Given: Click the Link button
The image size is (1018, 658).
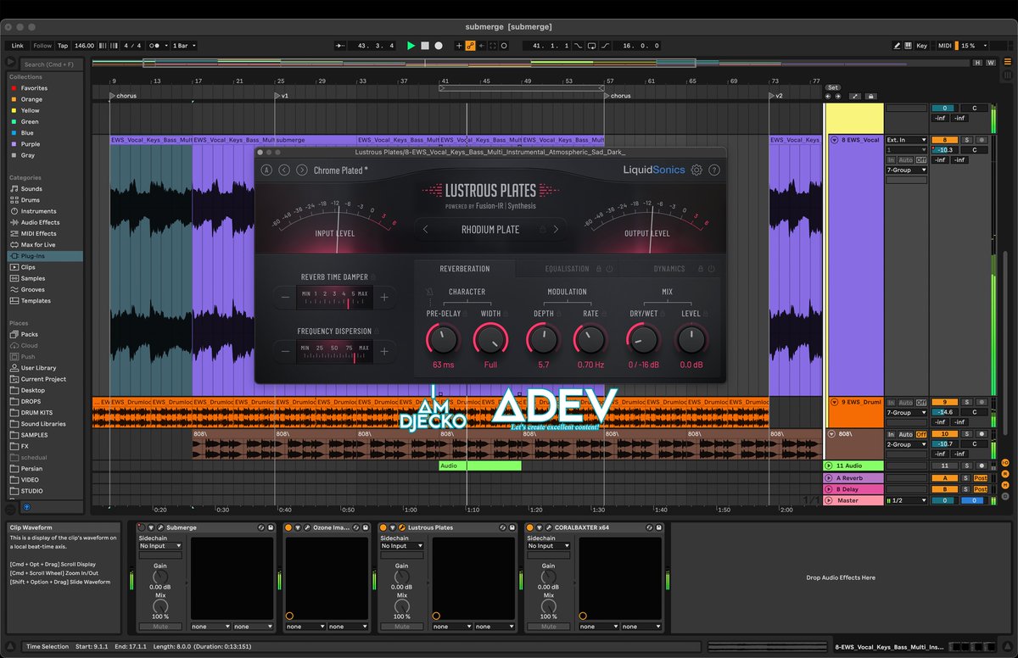Looking at the screenshot, I should pos(18,46).
